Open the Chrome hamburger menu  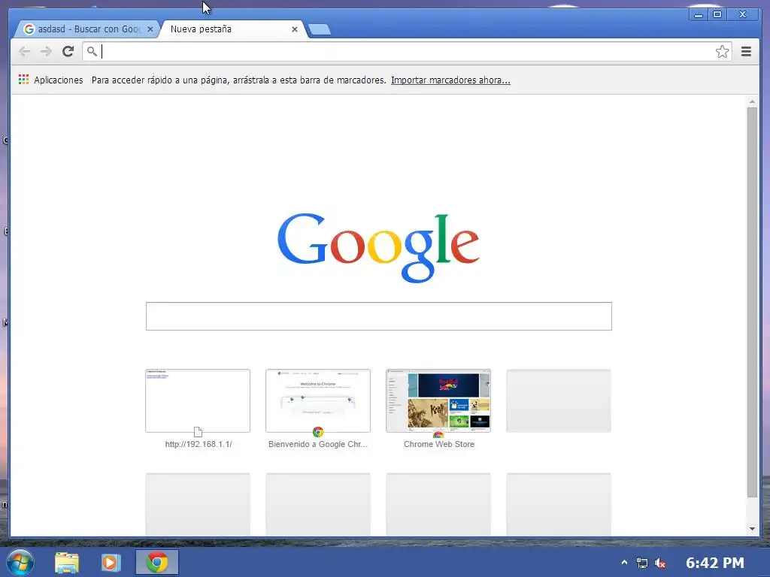click(746, 52)
